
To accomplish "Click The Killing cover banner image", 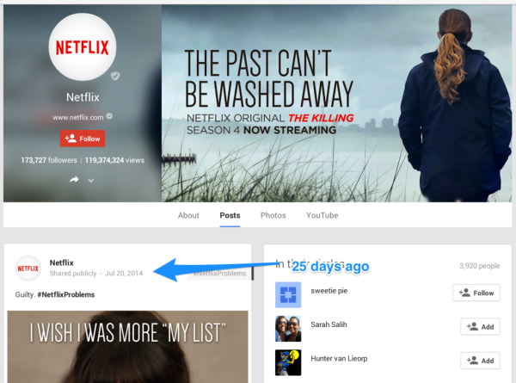I will coord(336,103).
